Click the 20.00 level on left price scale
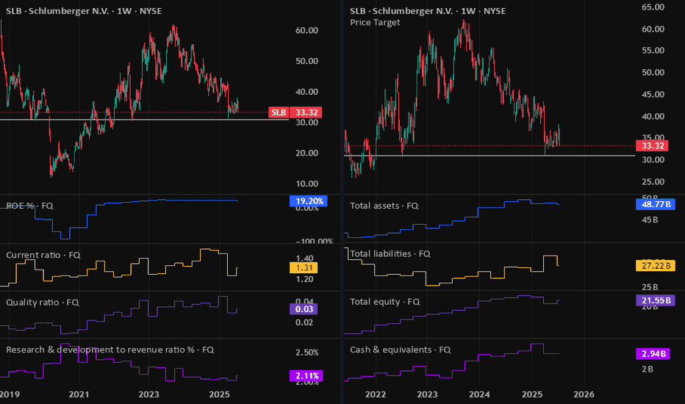685x404 pixels. click(306, 153)
